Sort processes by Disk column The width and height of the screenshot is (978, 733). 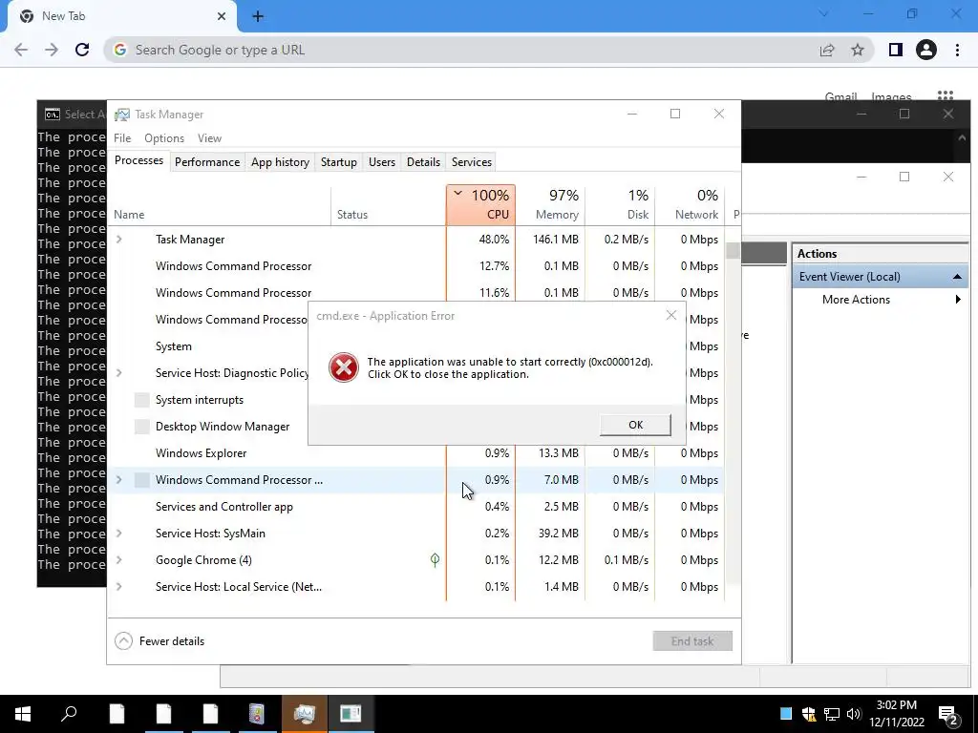click(x=620, y=204)
